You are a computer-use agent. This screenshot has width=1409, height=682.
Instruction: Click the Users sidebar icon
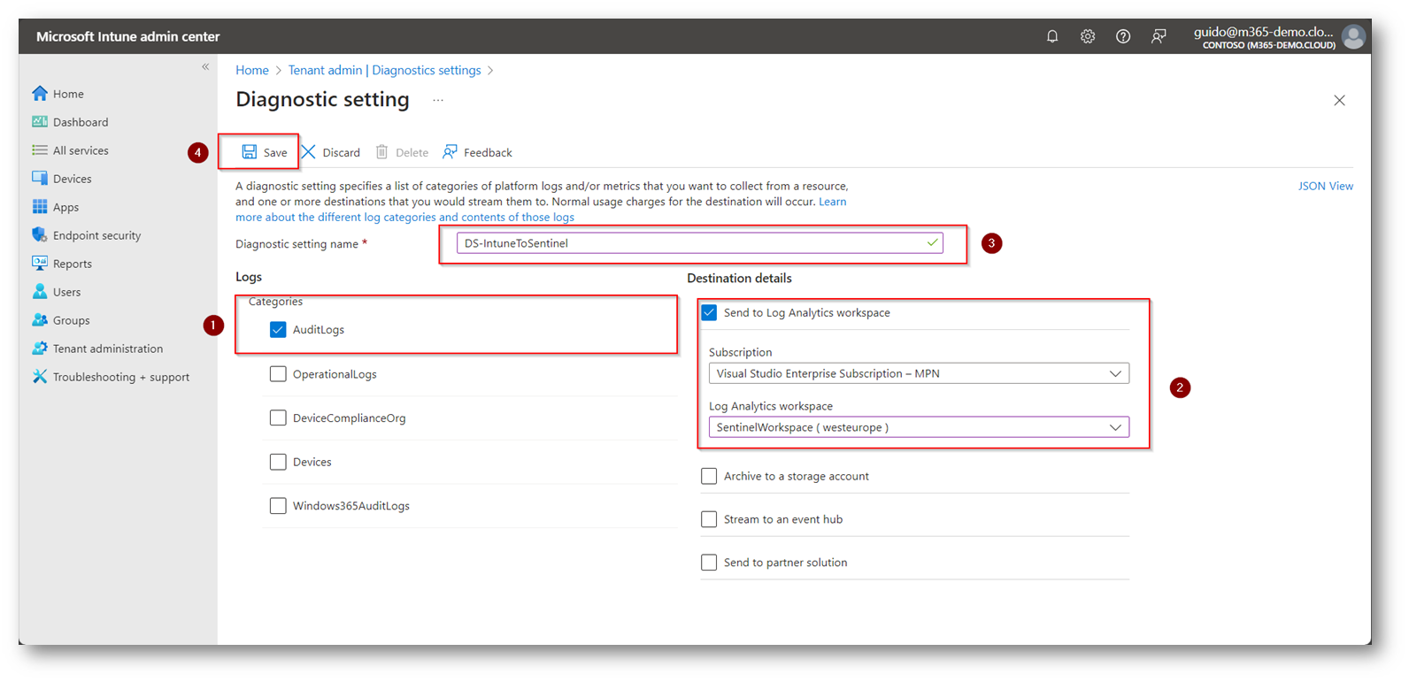pos(40,291)
